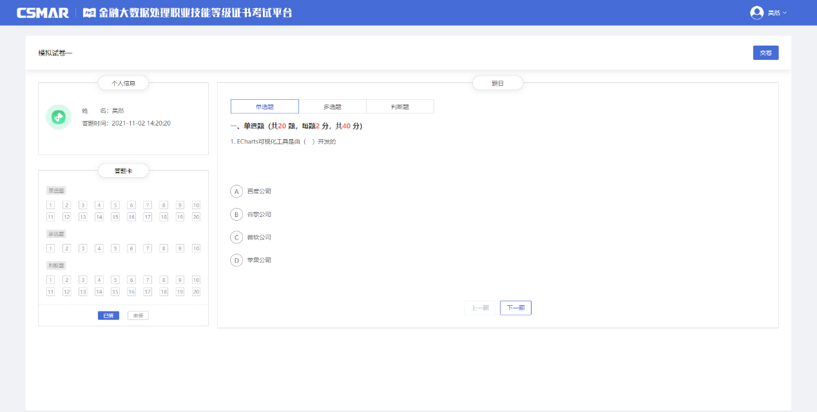The width and height of the screenshot is (817, 412).
Task: Select option A 百度公司
Action: pyautogui.click(x=236, y=191)
